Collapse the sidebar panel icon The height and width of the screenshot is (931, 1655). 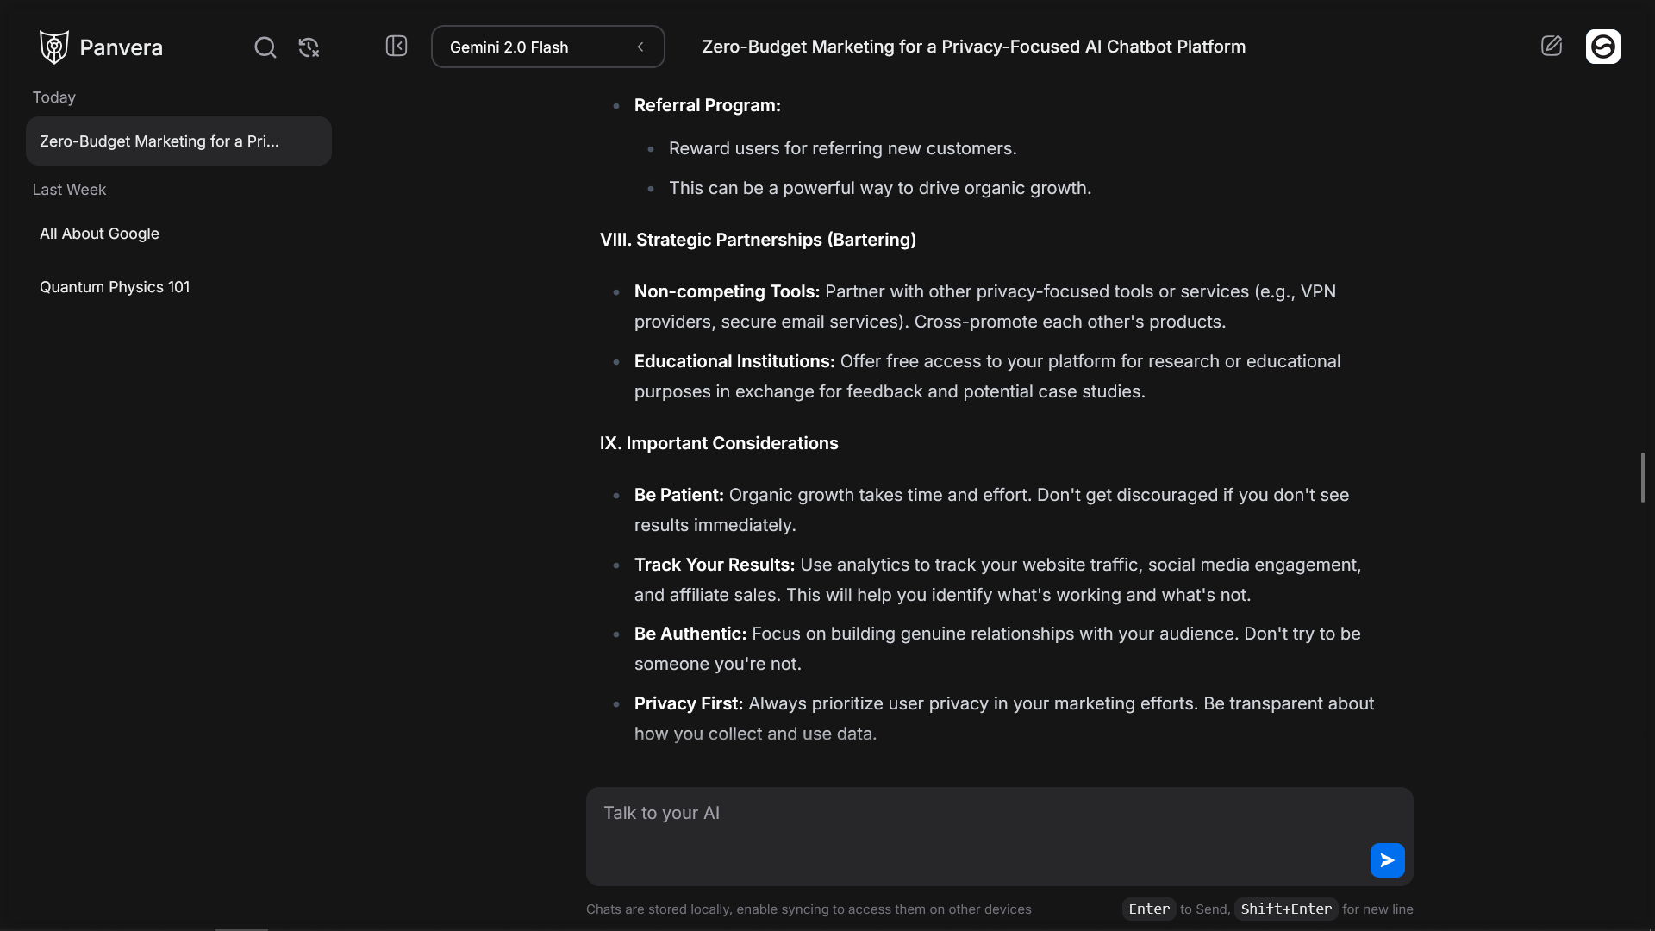tap(397, 46)
